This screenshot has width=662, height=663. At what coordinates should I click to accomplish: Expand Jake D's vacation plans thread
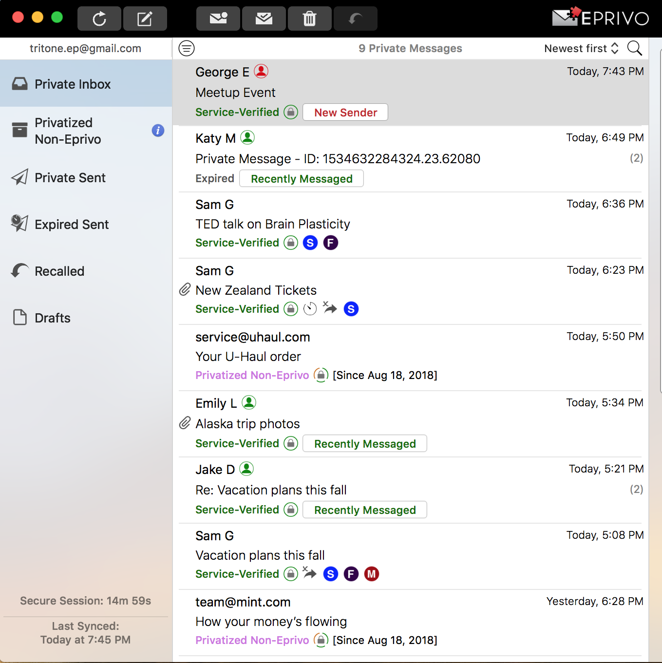(x=637, y=490)
